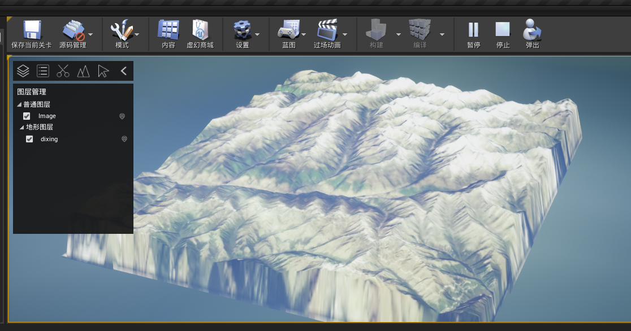This screenshot has width=631, height=331.
Task: Locate Image layer with pin icon
Action: click(122, 116)
